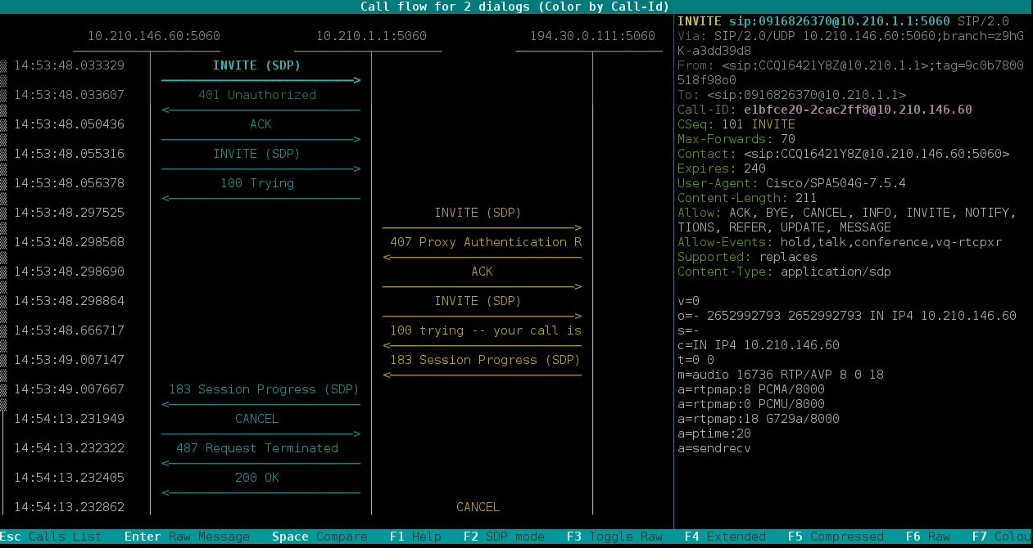The width and height of the screenshot is (1033, 548).
Task: Click column header 10.210.1.1:5060
Action: [x=371, y=36]
